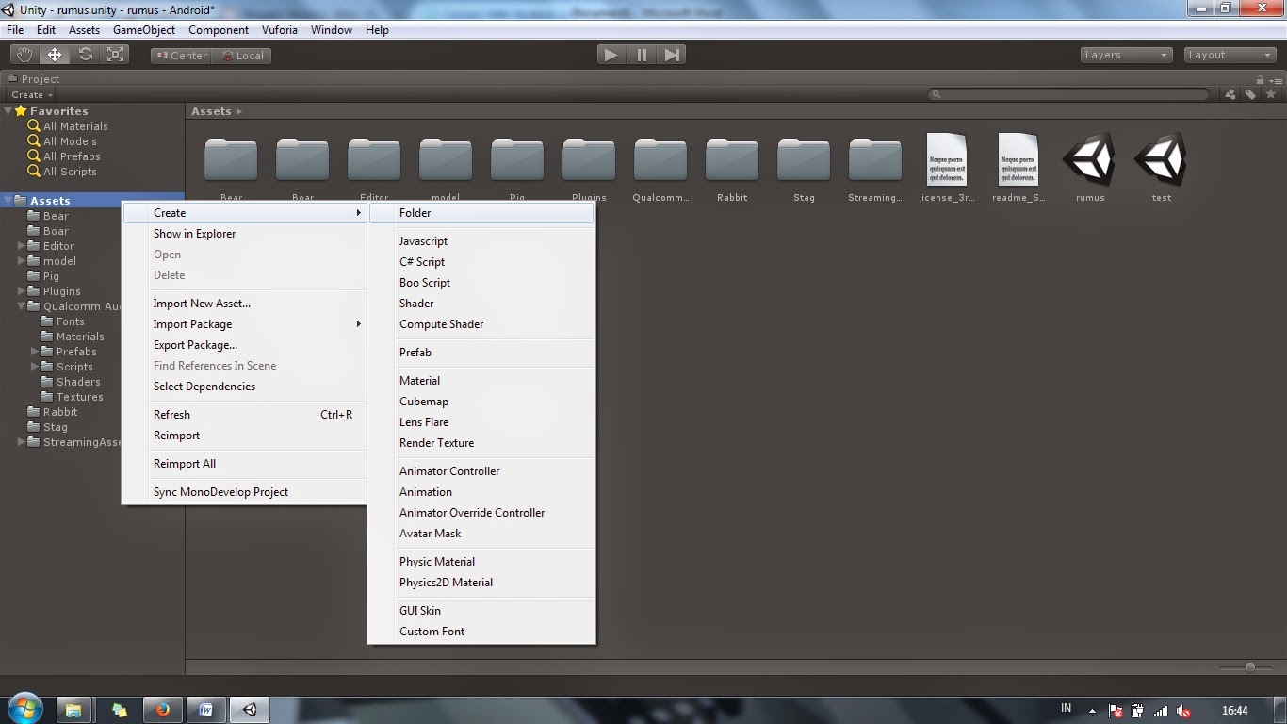Open the search by label filter
Image resolution: width=1287 pixels, height=724 pixels.
(x=1250, y=94)
